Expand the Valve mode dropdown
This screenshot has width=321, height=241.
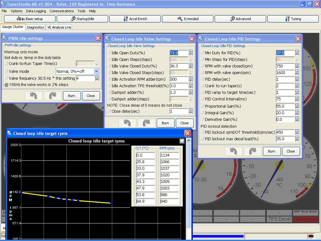pyautogui.click(x=96, y=71)
